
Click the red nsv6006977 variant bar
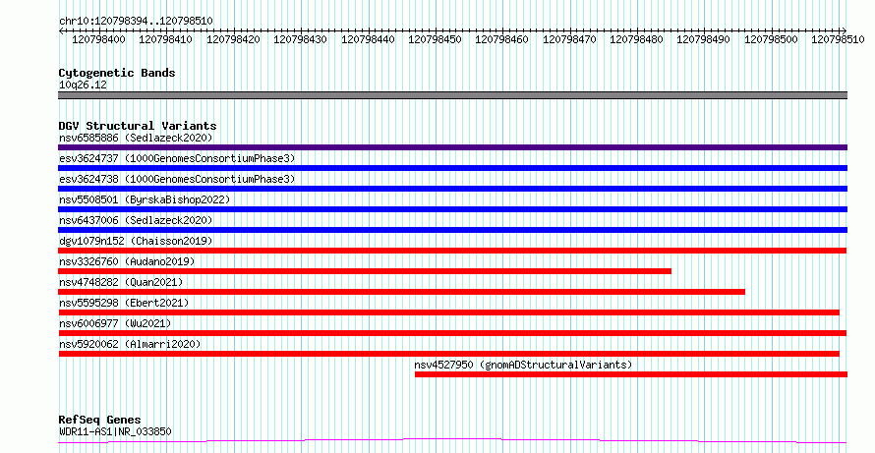452,333
